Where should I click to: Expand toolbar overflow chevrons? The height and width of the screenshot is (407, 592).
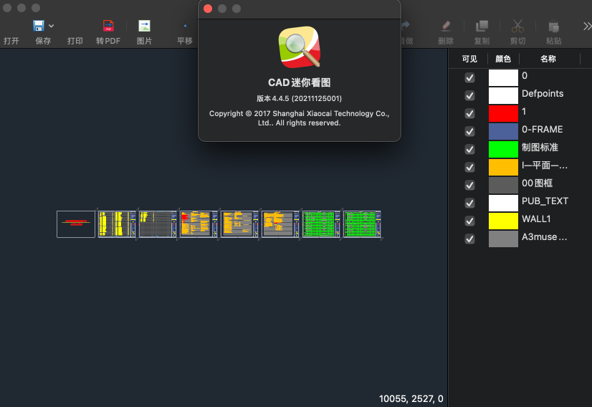587,26
